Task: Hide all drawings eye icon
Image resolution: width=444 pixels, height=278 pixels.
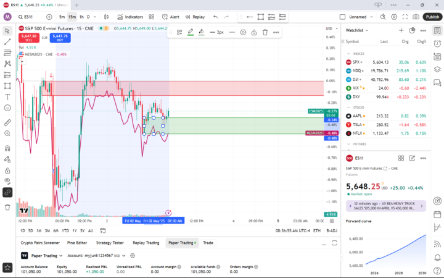Action: point(7,181)
